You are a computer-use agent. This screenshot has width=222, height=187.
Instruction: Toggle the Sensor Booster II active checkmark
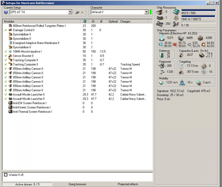pos(6,56)
